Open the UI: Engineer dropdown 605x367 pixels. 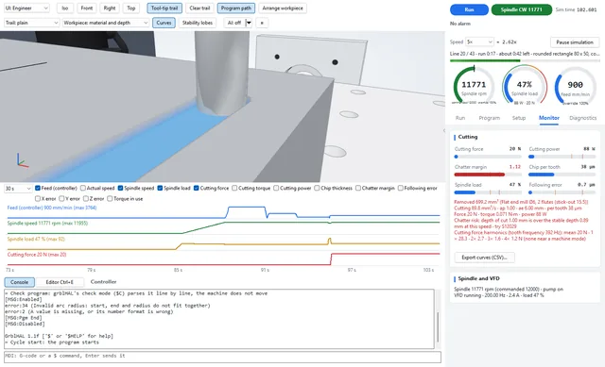tap(26, 8)
